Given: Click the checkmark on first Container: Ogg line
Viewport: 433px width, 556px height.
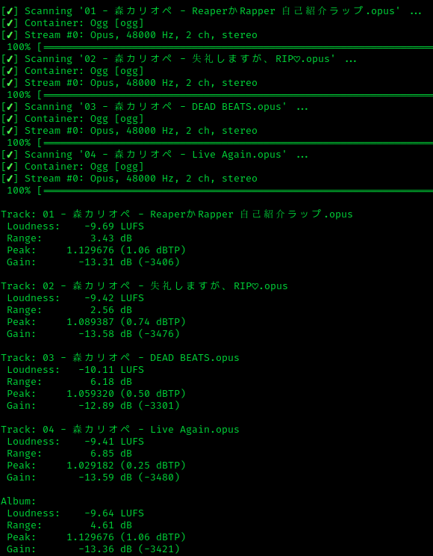Looking at the screenshot, I should [x=10, y=23].
